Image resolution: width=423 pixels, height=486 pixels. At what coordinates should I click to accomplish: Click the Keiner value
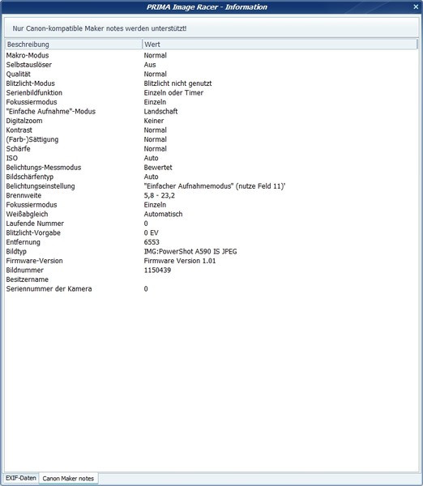tap(154, 121)
